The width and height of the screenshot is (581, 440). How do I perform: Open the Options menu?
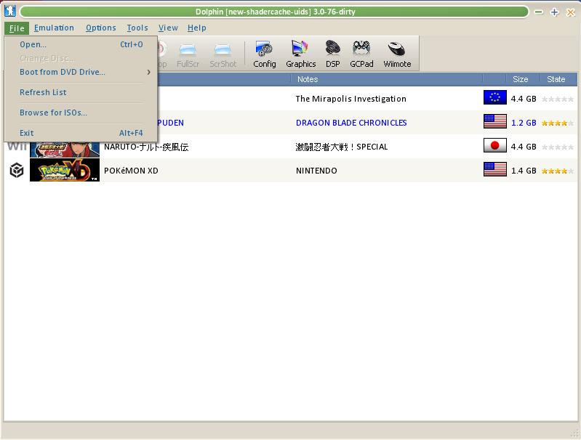click(x=101, y=28)
